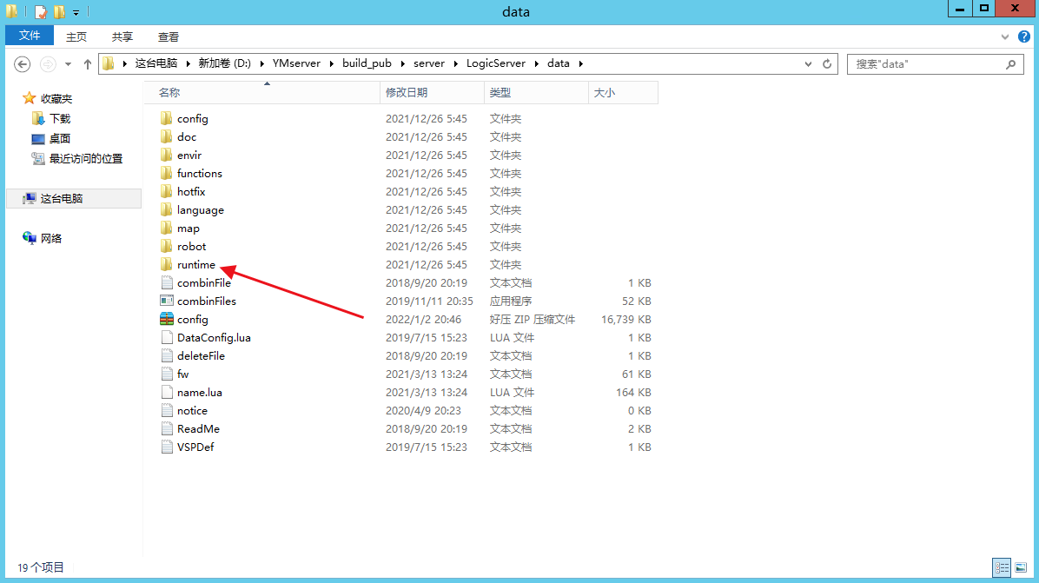Switch to the 查看 ribbon tab
Viewport: 1039px width, 583px height.
coord(169,36)
